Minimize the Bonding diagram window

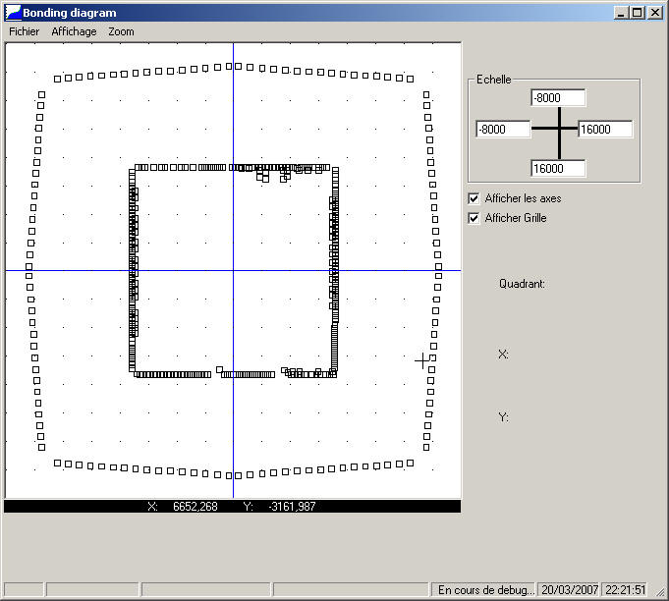[621, 13]
